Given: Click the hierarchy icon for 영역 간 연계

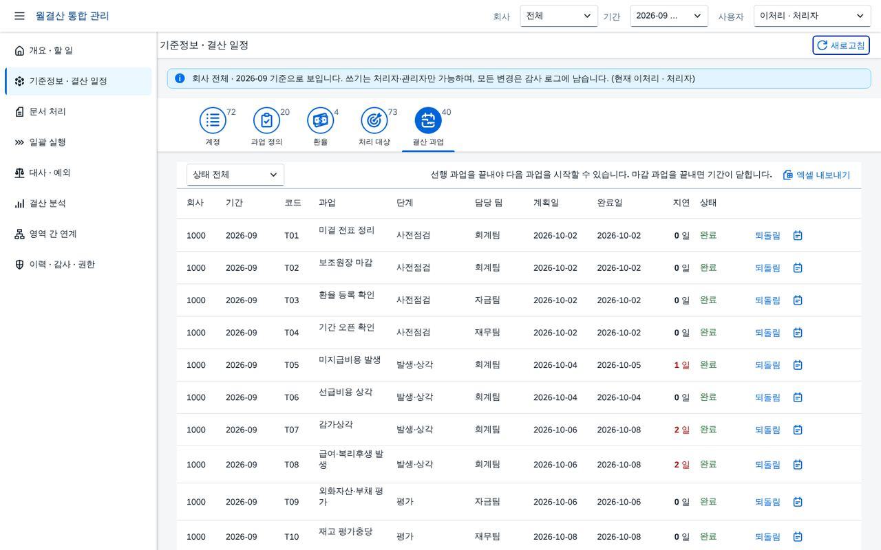Looking at the screenshot, I should (x=19, y=234).
